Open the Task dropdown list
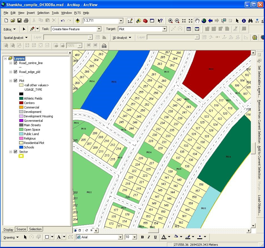265x248 pixels. coord(99,29)
